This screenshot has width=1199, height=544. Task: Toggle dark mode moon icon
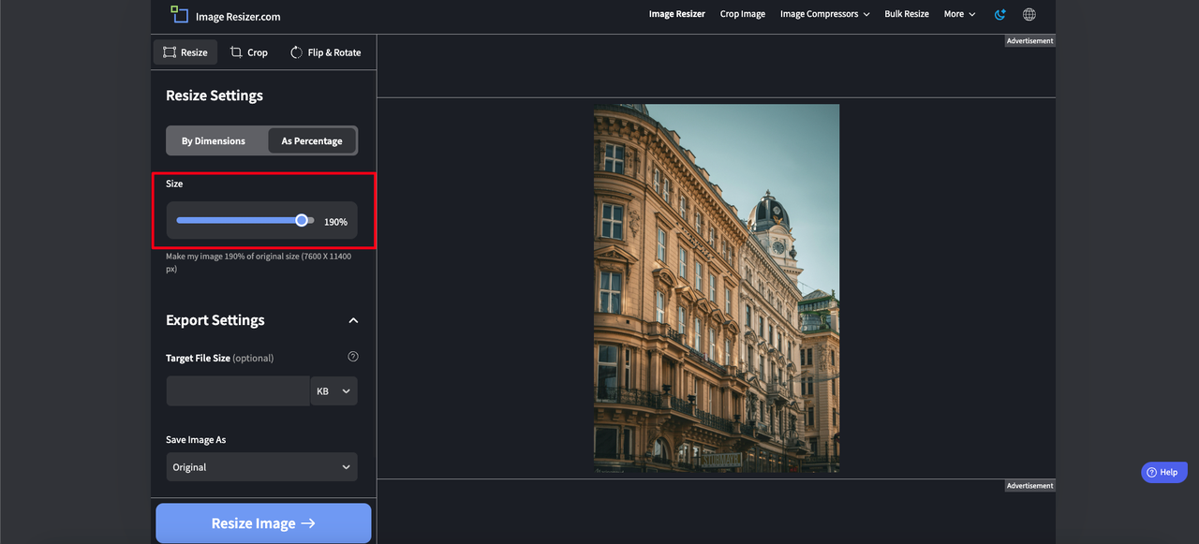(x=1000, y=14)
